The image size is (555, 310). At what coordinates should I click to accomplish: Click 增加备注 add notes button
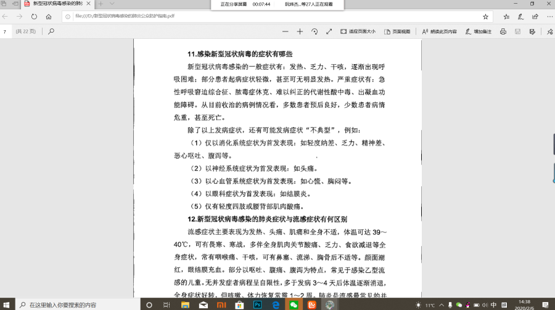(478, 31)
